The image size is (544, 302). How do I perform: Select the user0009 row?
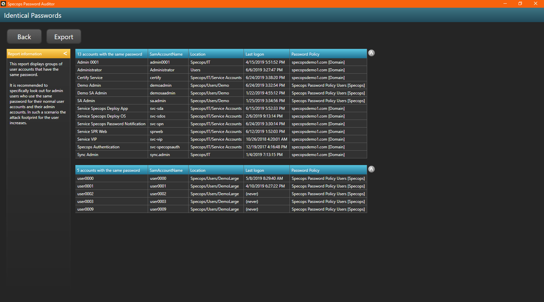(85, 209)
